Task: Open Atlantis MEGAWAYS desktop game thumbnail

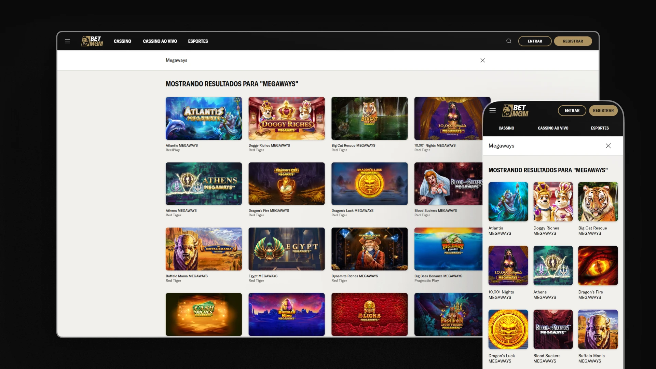Action: (204, 118)
